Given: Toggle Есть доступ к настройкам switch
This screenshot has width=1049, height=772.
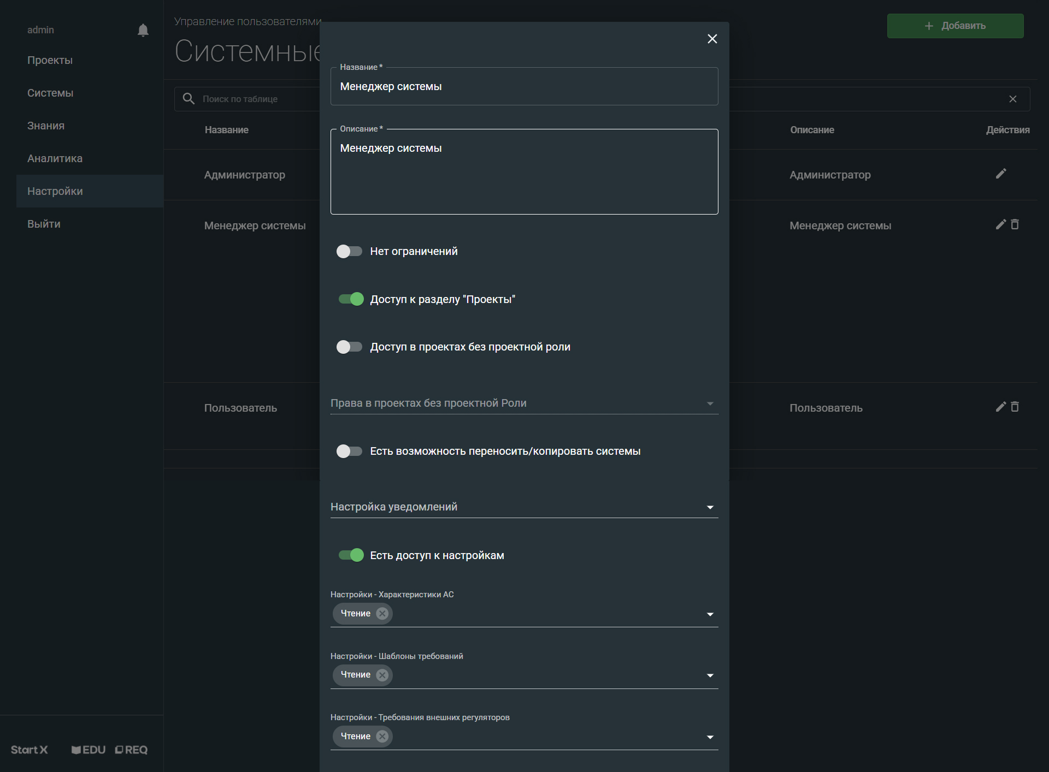Looking at the screenshot, I should (351, 555).
